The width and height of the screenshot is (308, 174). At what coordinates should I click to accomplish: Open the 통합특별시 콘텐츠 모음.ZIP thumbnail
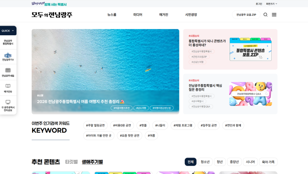tap(251, 49)
